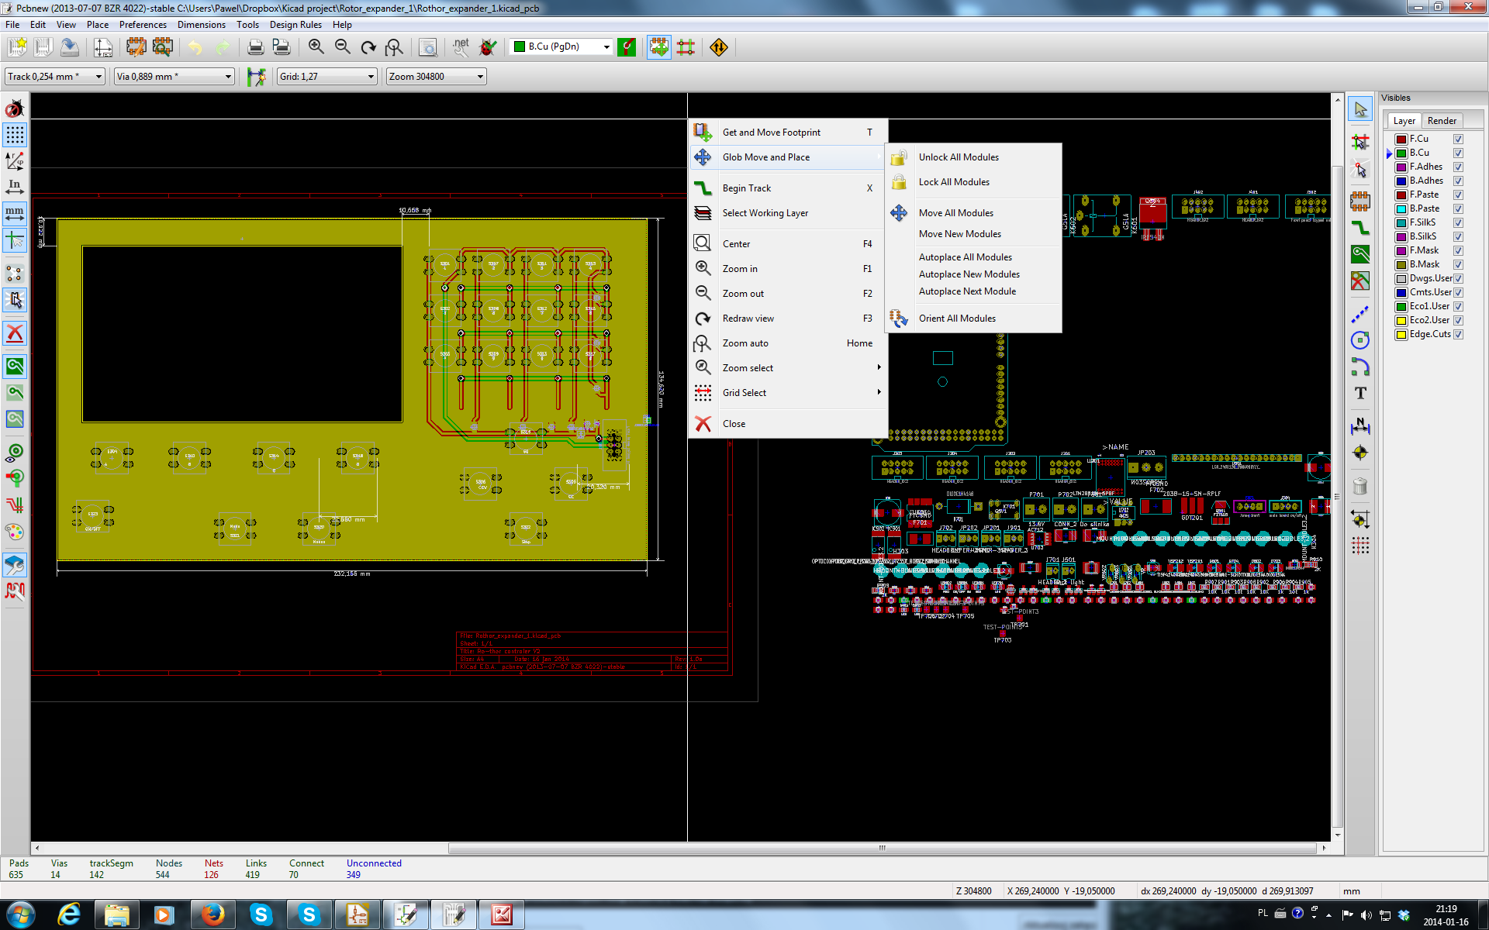Click the Read netlist icon

point(461,47)
